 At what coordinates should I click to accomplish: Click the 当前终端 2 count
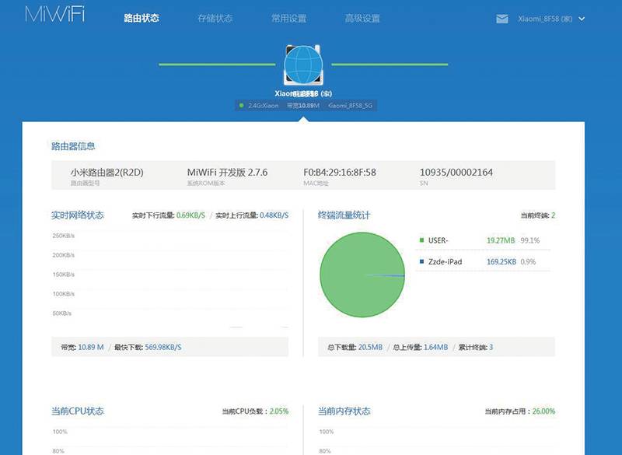pos(538,215)
